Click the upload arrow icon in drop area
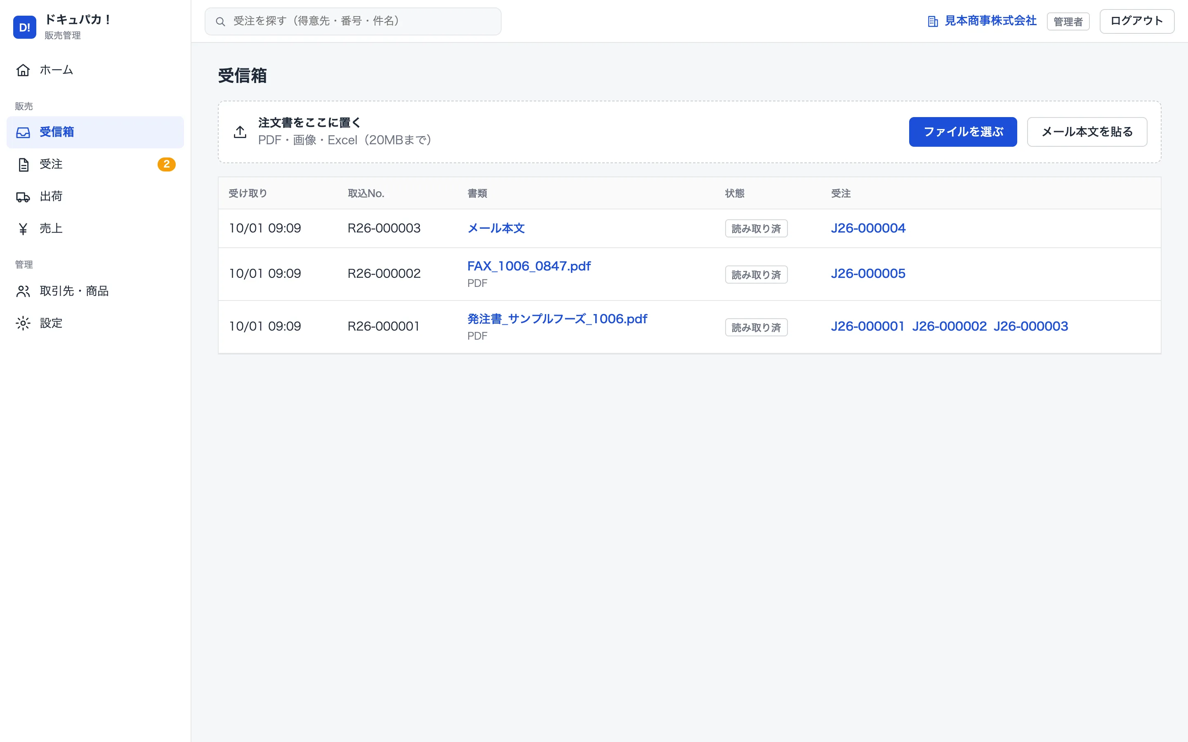Viewport: 1188px width, 742px height. [x=240, y=132]
